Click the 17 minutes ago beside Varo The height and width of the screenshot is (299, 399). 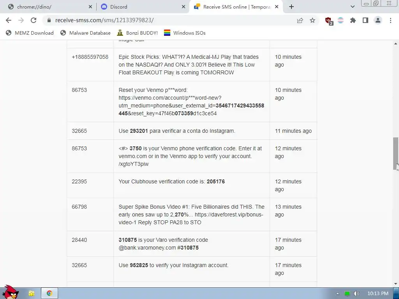click(x=288, y=244)
